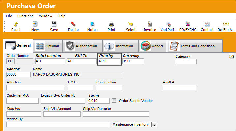The height and width of the screenshot is (131, 236).
Task: Open the Window menu
Action: click(45, 16)
